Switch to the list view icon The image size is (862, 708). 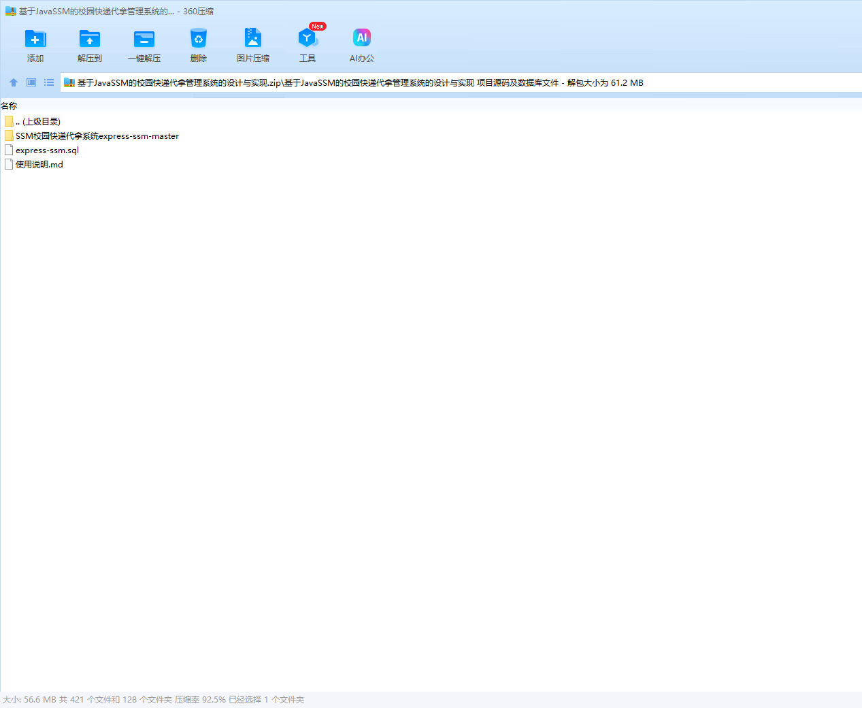click(x=49, y=82)
